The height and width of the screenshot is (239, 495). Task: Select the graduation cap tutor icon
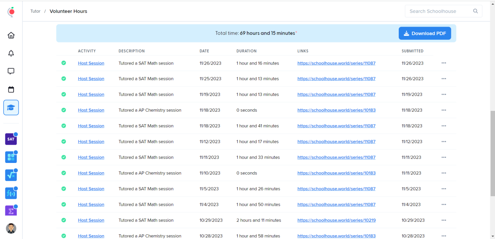click(11, 107)
